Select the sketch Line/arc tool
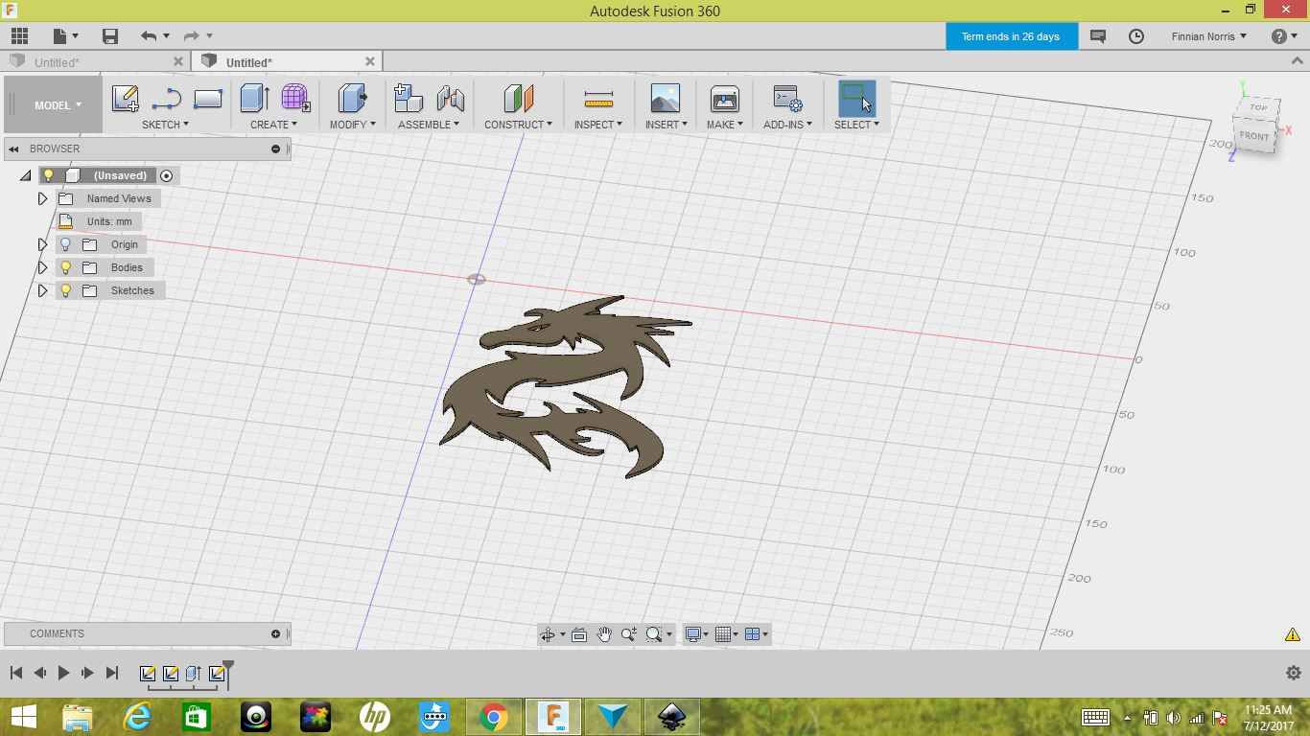The width and height of the screenshot is (1310, 736). pyautogui.click(x=167, y=99)
